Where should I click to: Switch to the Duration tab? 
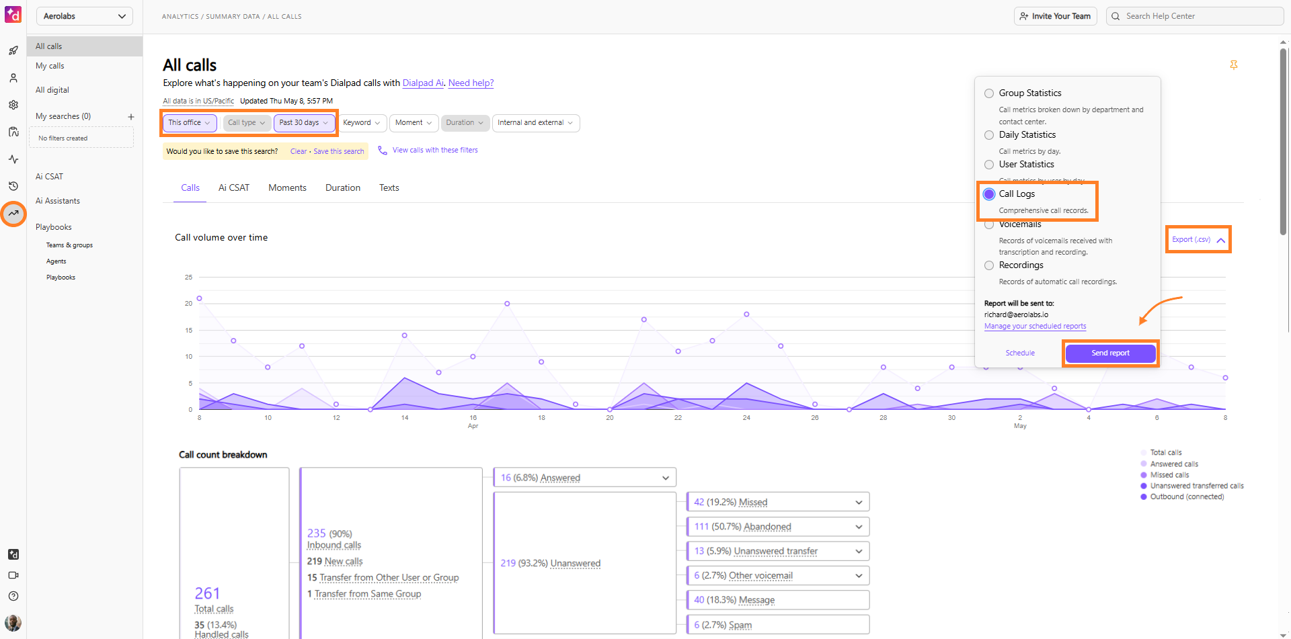pyautogui.click(x=343, y=188)
